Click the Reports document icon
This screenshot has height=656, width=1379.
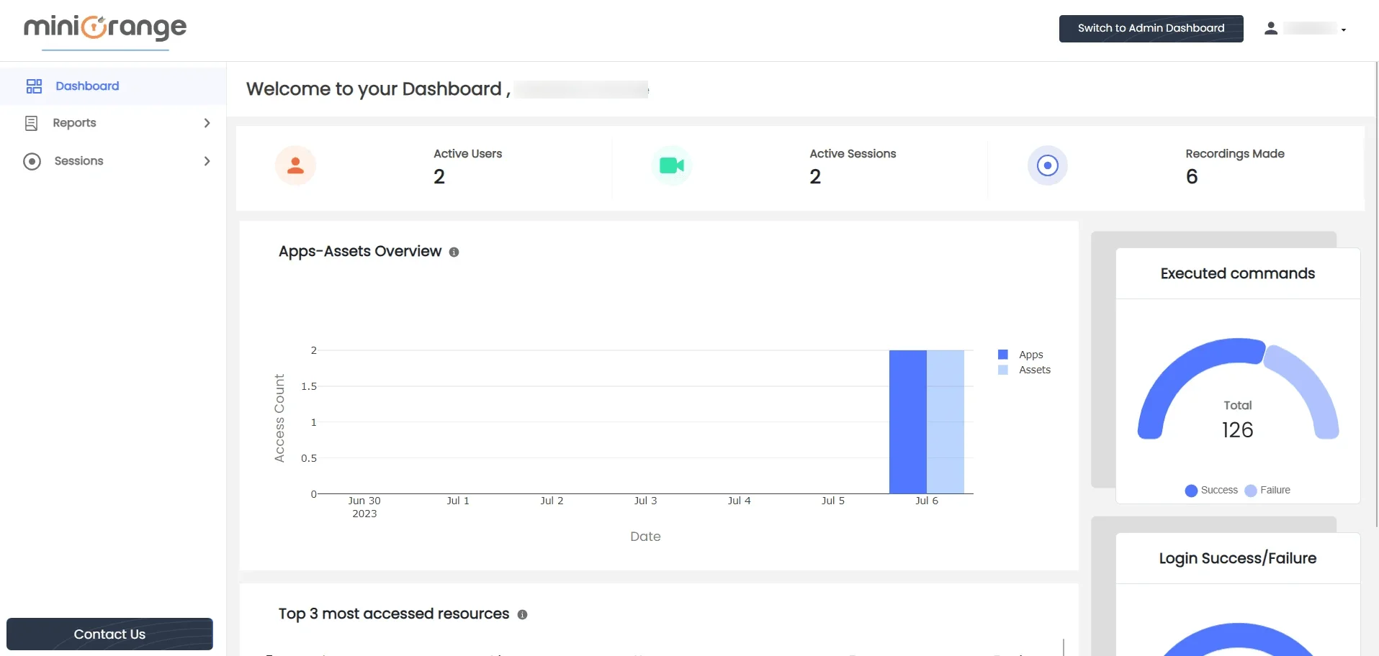click(x=31, y=123)
